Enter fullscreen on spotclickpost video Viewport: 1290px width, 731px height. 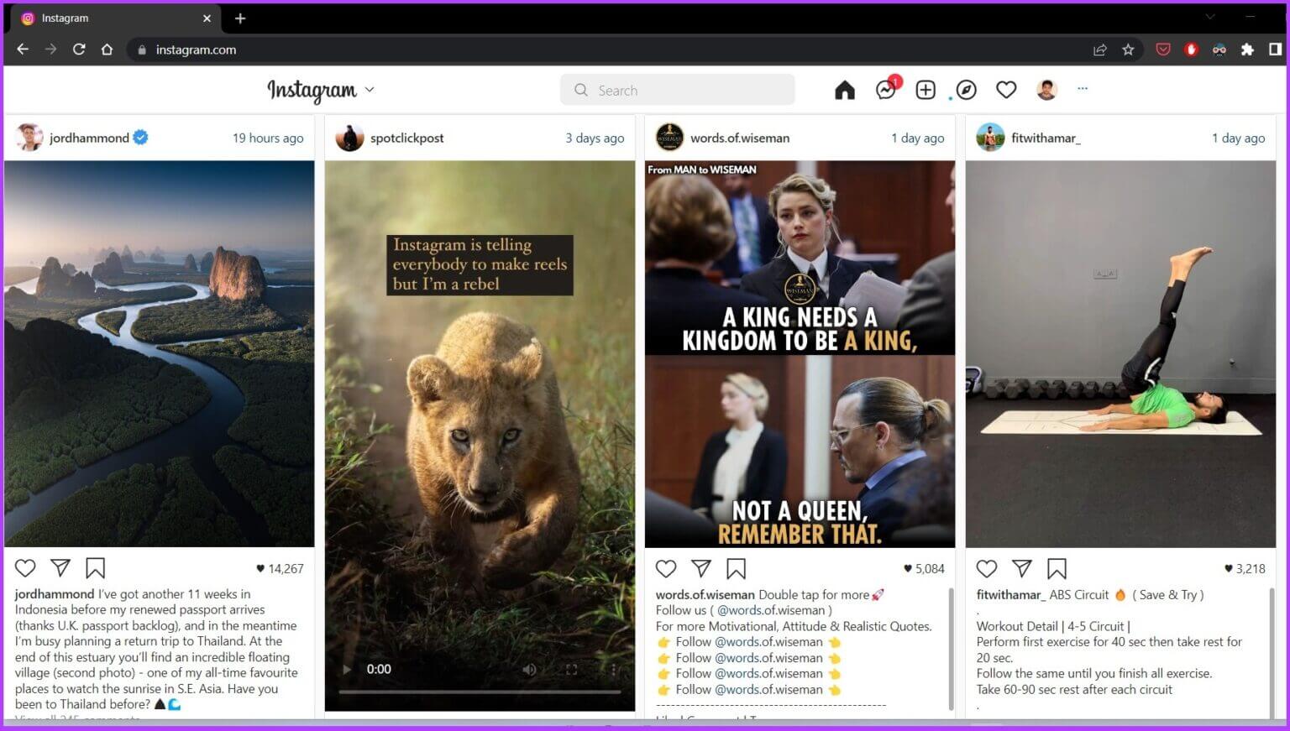pos(571,669)
